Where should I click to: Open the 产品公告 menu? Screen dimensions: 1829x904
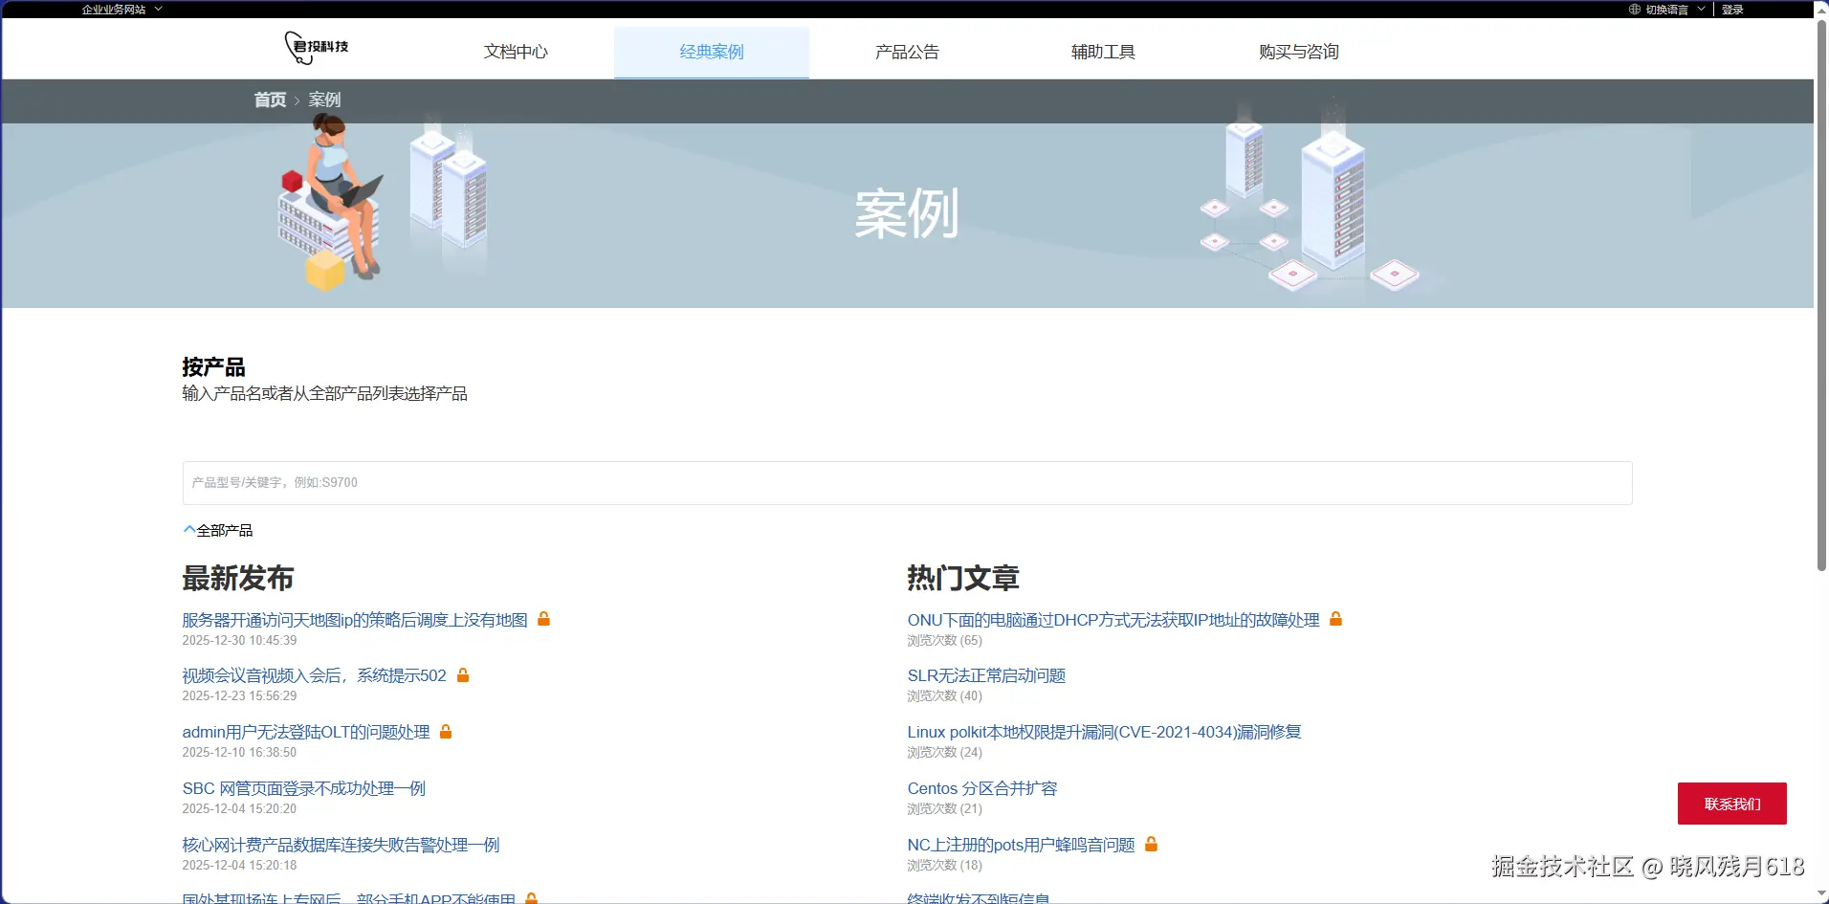[x=907, y=52]
